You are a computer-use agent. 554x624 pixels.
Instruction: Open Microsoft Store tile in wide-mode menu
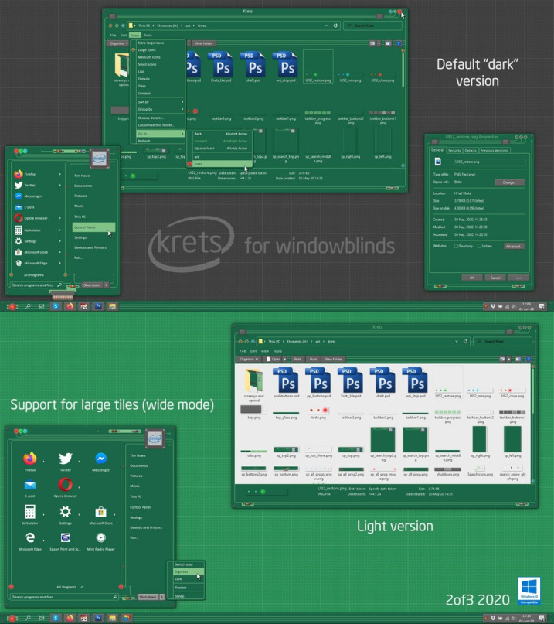click(100, 514)
